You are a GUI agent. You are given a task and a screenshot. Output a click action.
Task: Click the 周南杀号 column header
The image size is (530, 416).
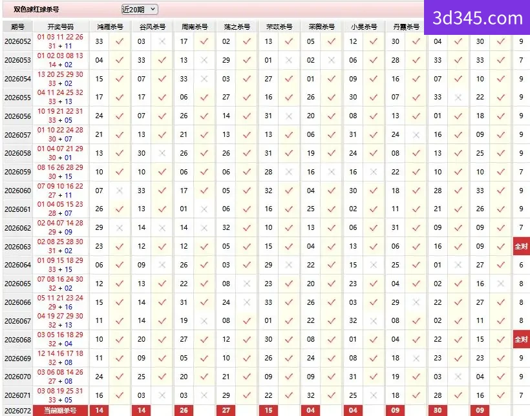[x=195, y=26]
